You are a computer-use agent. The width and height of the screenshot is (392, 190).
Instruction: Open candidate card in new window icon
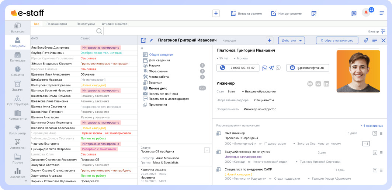pyautogui.click(x=143, y=40)
